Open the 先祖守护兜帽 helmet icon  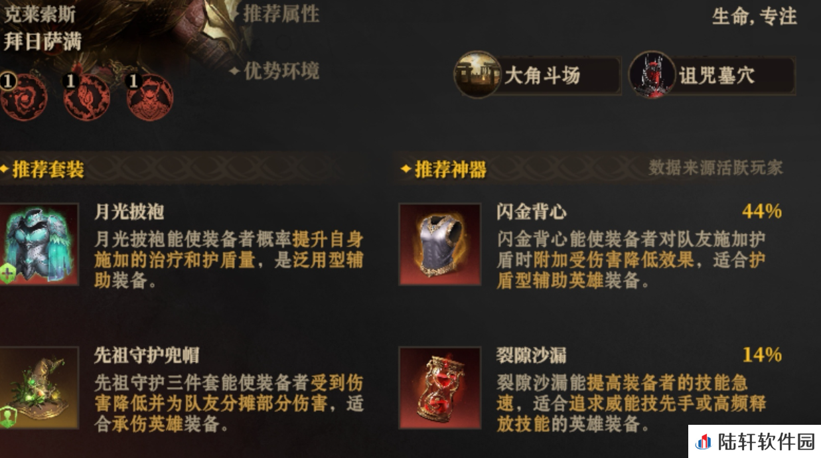pyautogui.click(x=39, y=388)
